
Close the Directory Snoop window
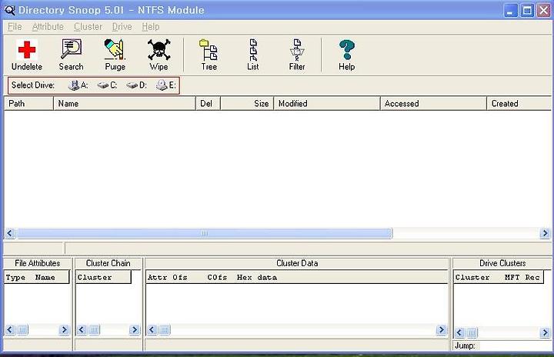[x=544, y=11]
